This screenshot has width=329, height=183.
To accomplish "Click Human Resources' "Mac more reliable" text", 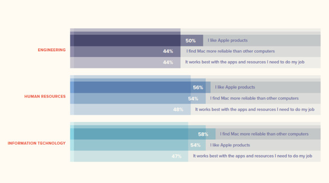I will pos(254,98).
